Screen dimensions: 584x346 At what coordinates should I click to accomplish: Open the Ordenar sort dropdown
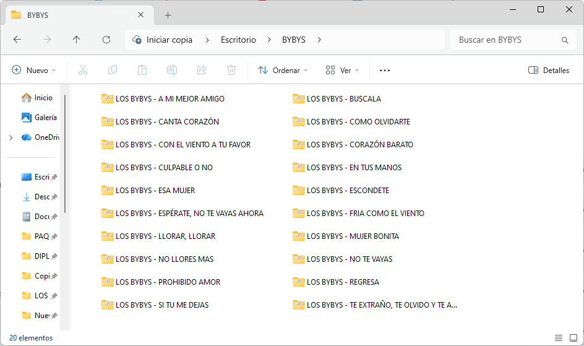(x=283, y=71)
